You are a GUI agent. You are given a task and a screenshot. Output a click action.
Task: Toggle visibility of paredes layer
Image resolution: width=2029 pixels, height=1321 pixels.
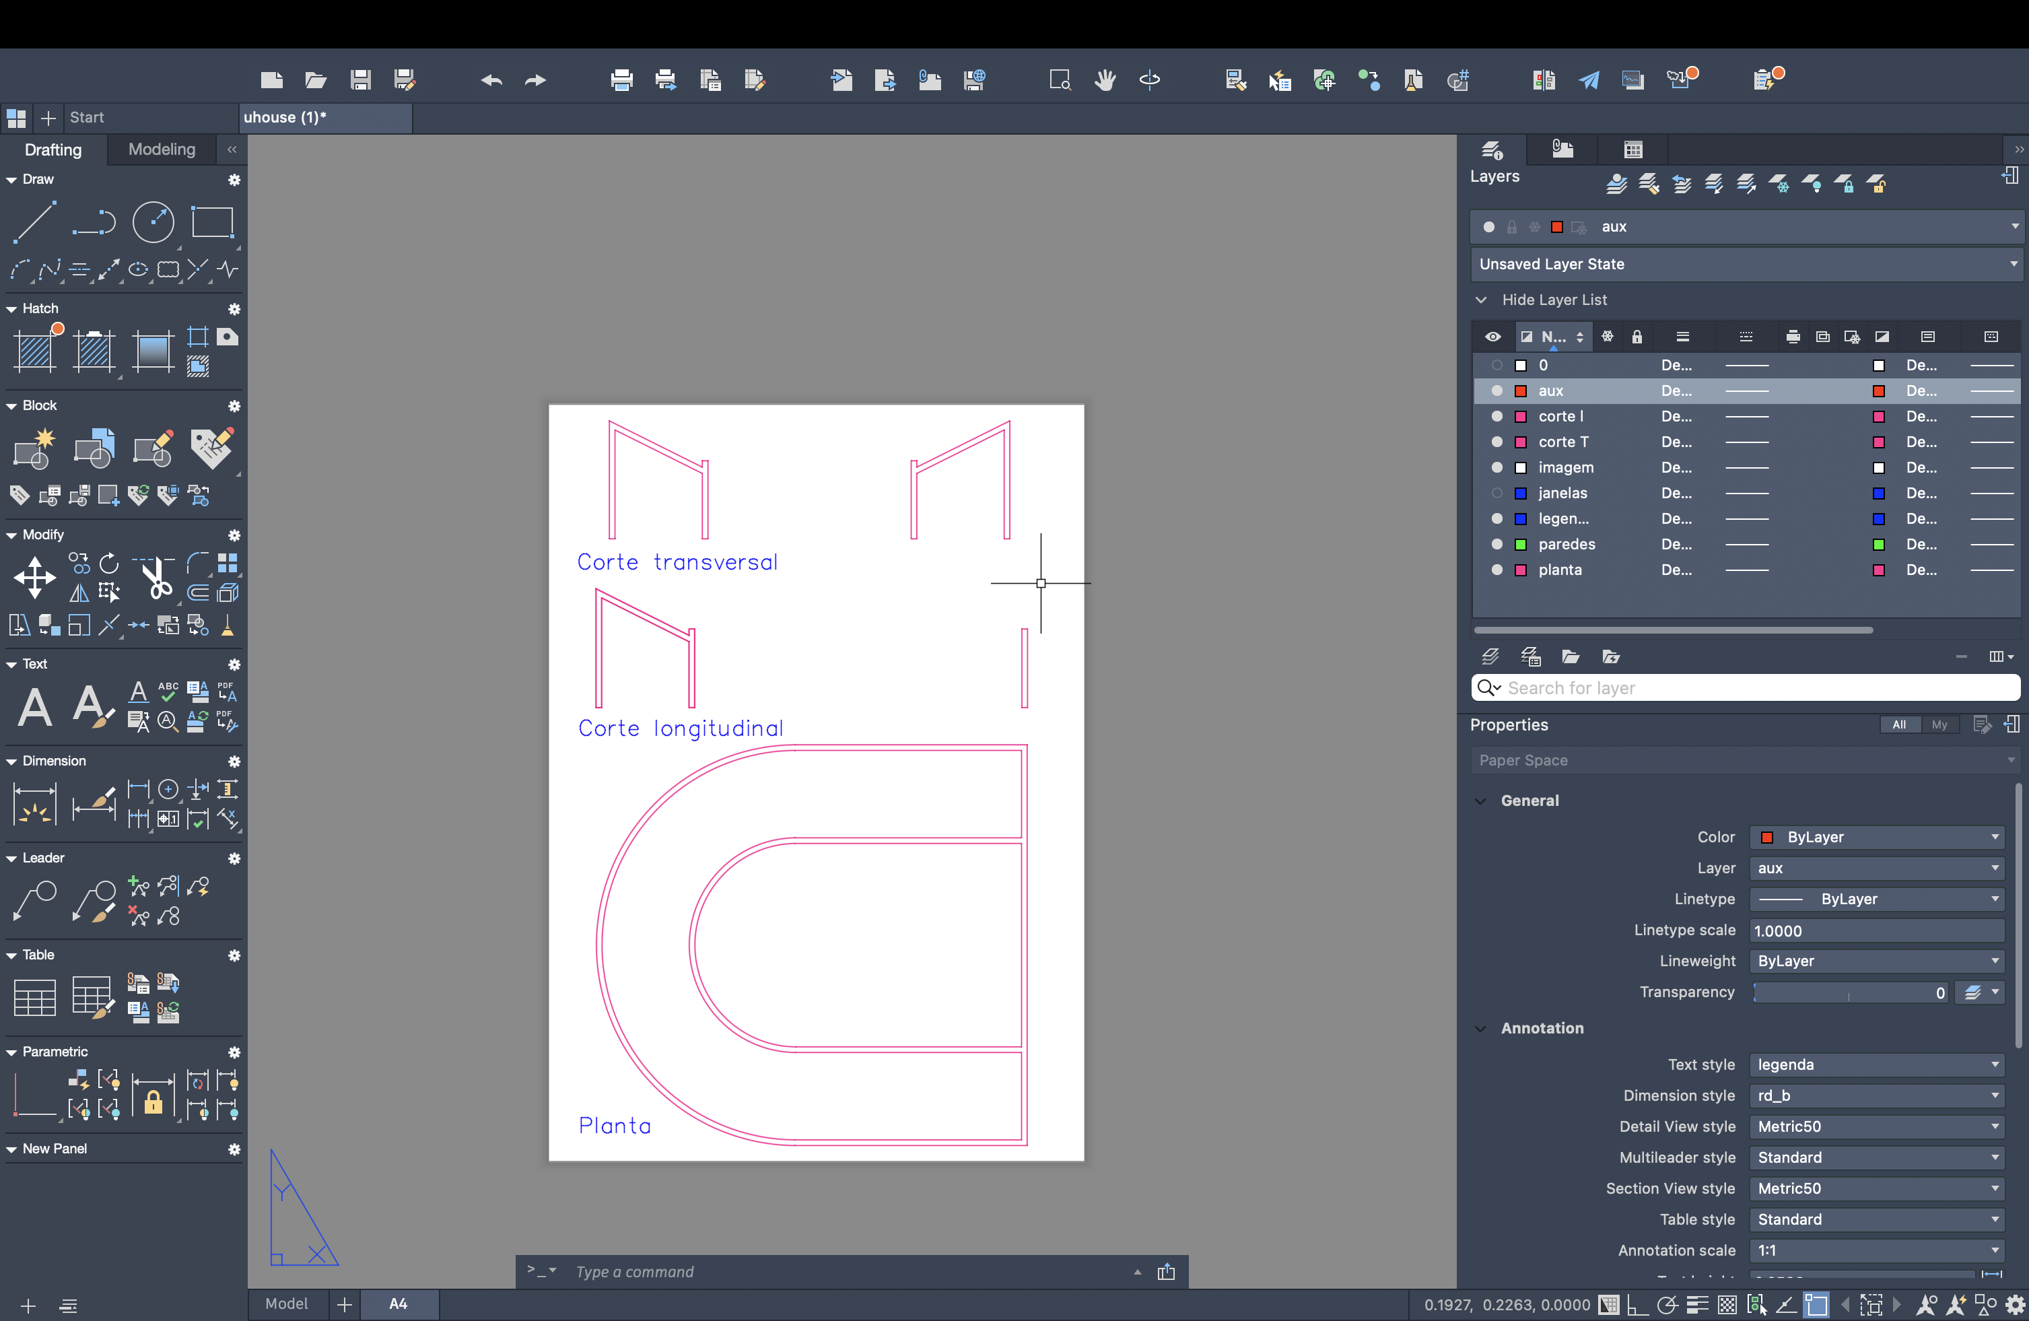[1497, 544]
